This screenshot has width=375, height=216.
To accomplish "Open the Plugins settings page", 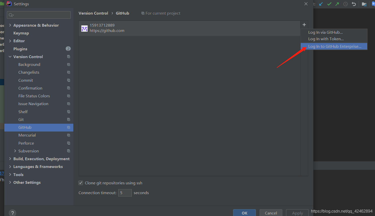I will [x=20, y=49].
